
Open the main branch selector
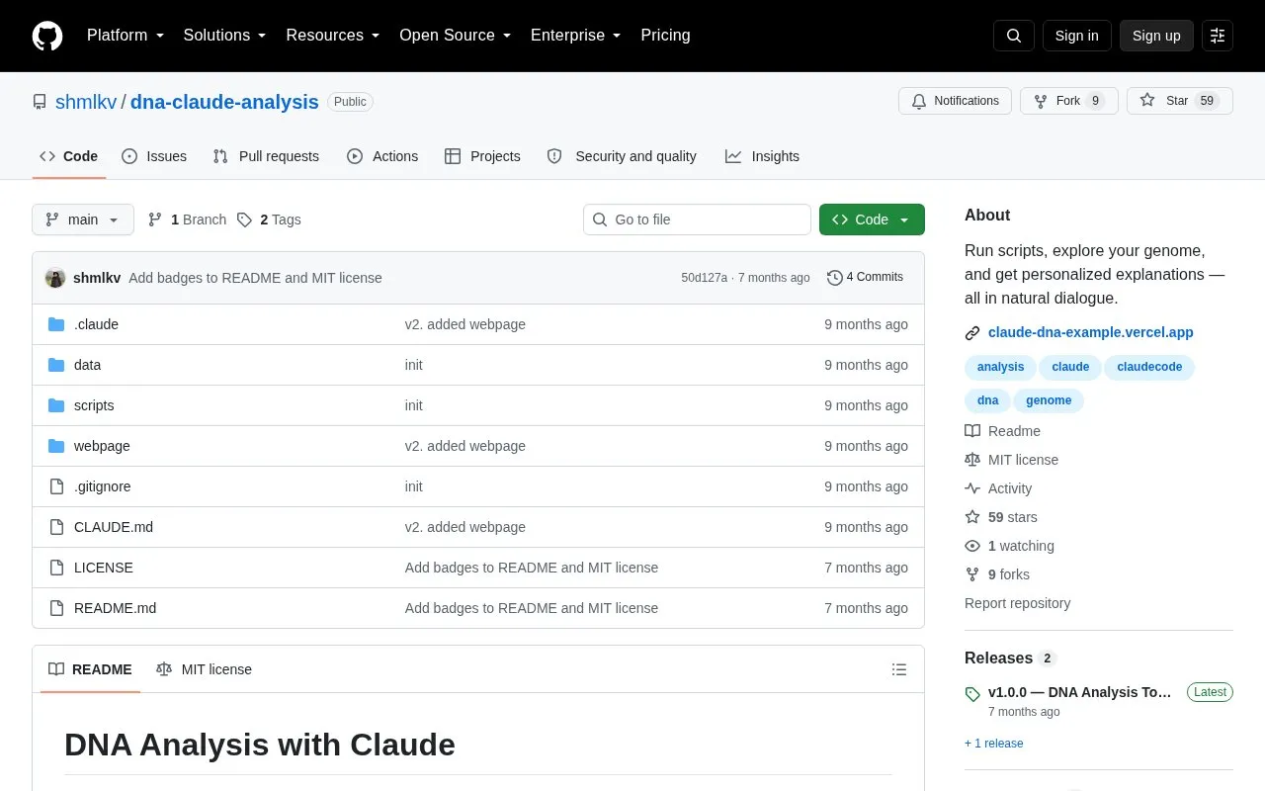point(83,220)
